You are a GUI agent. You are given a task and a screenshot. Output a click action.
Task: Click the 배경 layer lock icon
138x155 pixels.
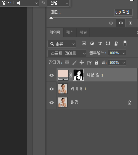[130, 102]
